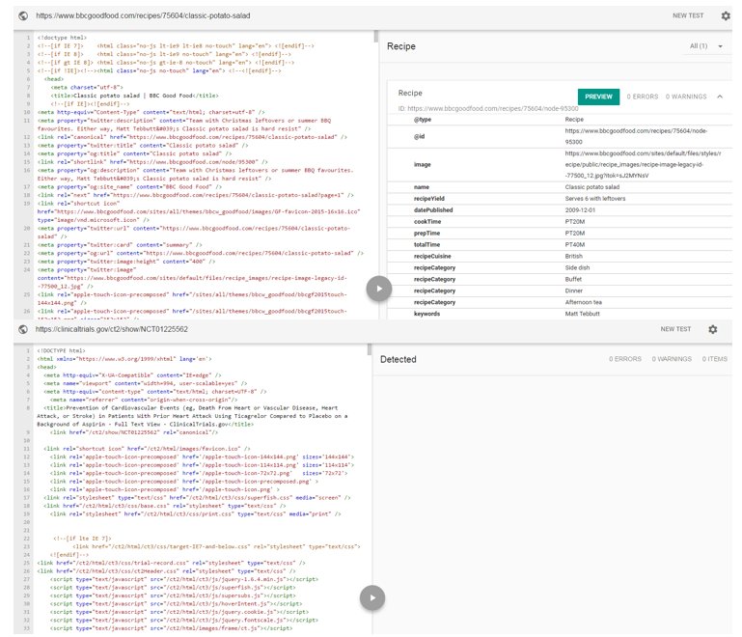Viewport: 742px width, 637px height.
Task: Run test with bottom panel play button
Action: tap(371, 597)
